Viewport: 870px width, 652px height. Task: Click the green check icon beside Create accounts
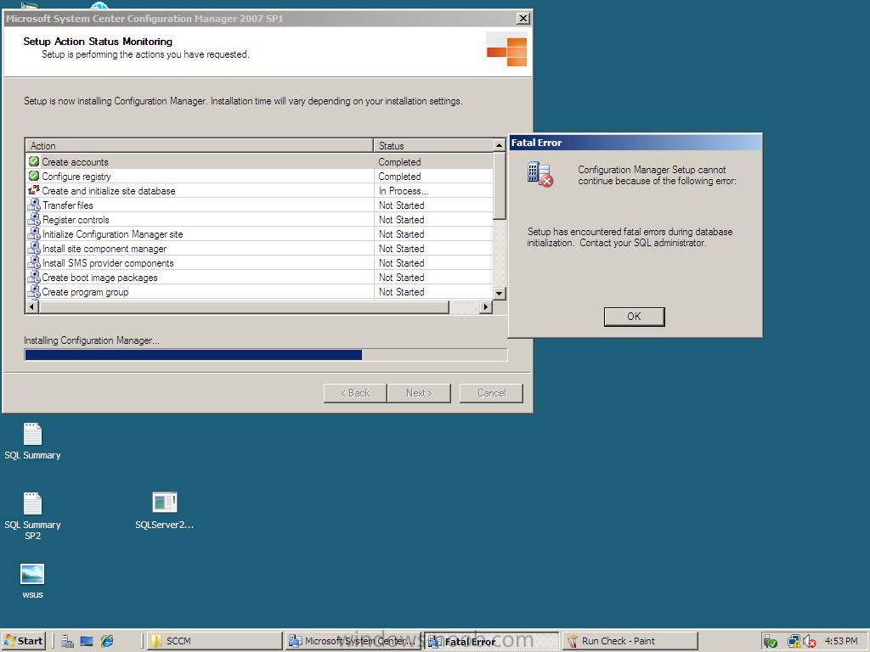34,161
